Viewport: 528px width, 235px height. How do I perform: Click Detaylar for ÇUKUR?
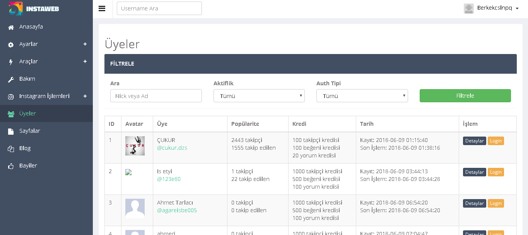[x=475, y=141]
